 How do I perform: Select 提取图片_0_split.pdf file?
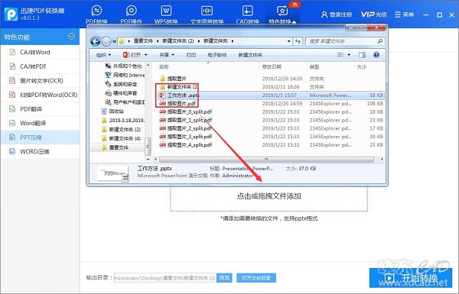(x=186, y=111)
